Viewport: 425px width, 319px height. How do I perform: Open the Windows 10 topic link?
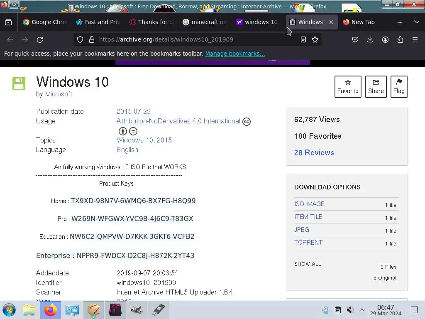coord(135,140)
